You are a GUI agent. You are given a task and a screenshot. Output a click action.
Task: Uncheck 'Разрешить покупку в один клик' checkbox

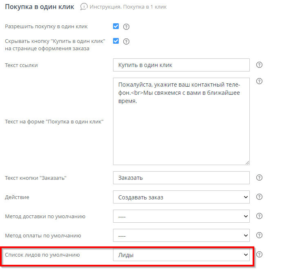(x=116, y=27)
